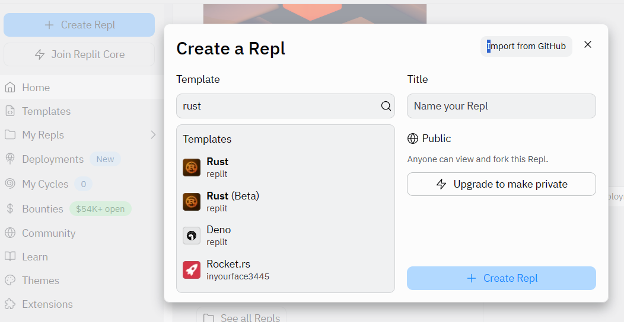Expand the My Repls chevron arrow
Screen dimensions: 624x322
click(153, 135)
